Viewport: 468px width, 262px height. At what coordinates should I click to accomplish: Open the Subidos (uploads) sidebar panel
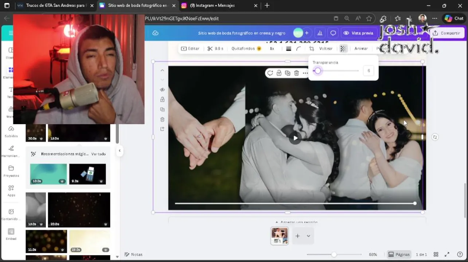[x=11, y=131]
